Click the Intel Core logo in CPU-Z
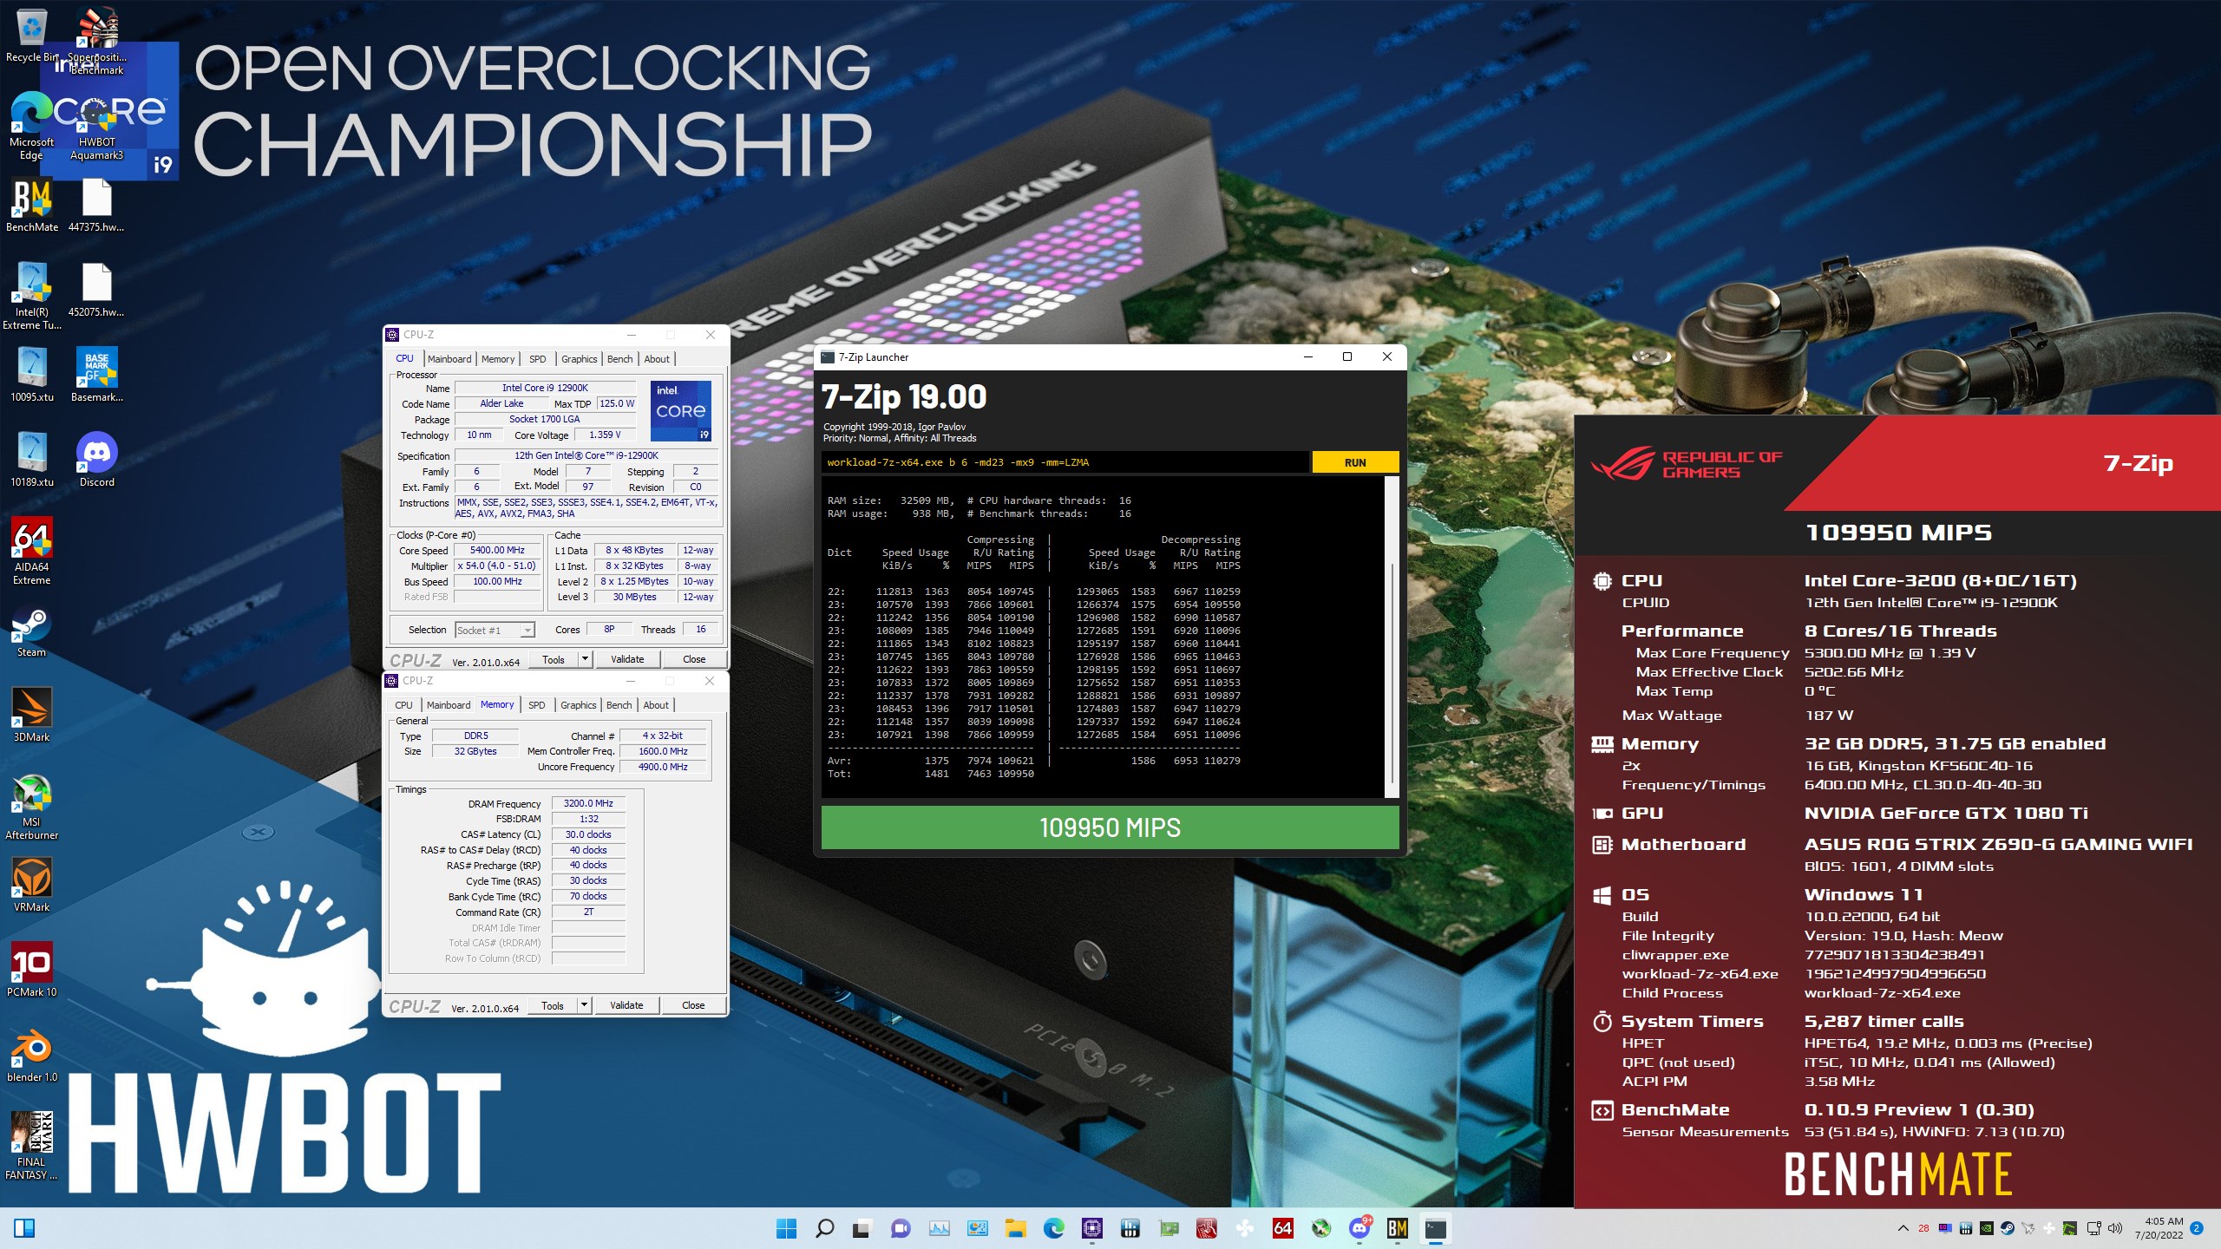The width and height of the screenshot is (2221, 1249). [x=681, y=410]
